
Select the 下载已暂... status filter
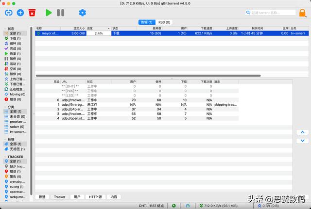coord(15,84)
